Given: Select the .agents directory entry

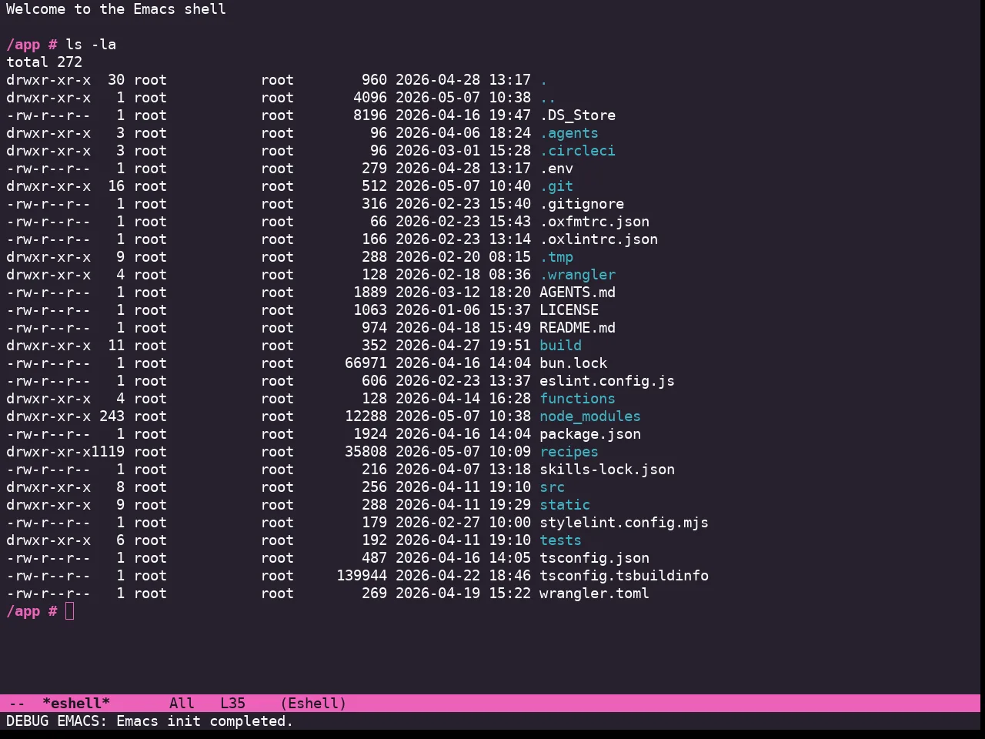Looking at the screenshot, I should [x=569, y=133].
